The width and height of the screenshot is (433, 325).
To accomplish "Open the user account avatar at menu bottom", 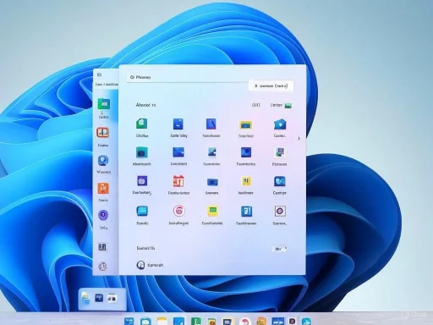I will 140,265.
